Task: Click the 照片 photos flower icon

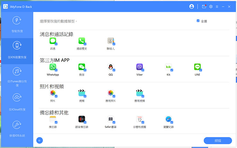Action: [53, 93]
